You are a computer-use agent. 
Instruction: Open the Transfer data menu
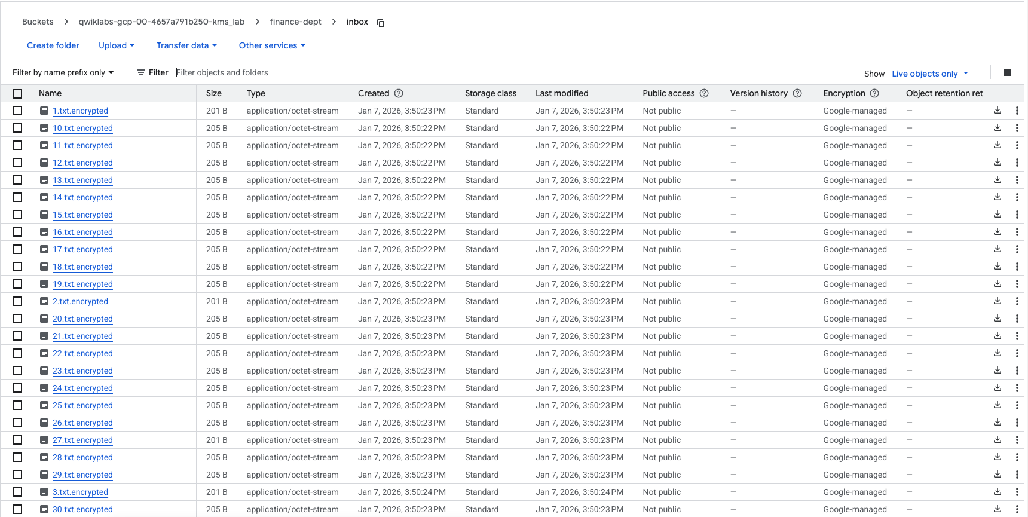[186, 45]
